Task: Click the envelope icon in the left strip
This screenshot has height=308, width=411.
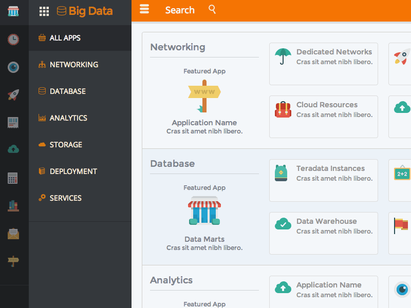Action: click(x=13, y=234)
